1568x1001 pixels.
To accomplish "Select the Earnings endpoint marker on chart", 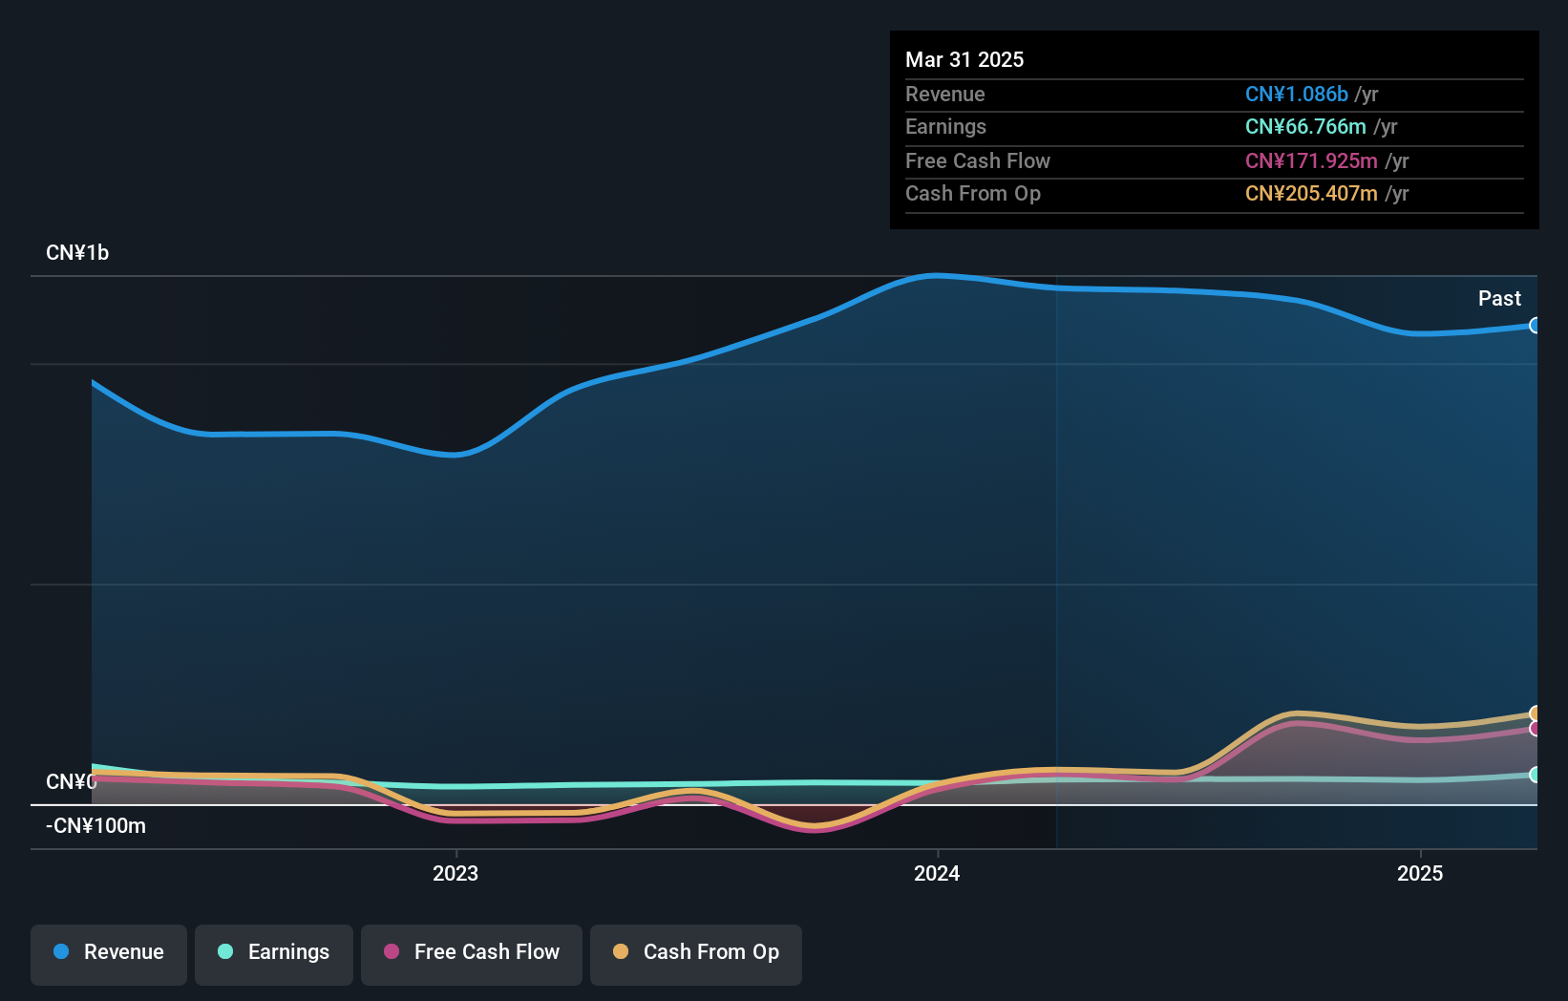I will [1536, 775].
